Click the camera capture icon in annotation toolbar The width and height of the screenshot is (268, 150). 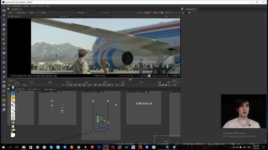pyautogui.click(x=13, y=122)
